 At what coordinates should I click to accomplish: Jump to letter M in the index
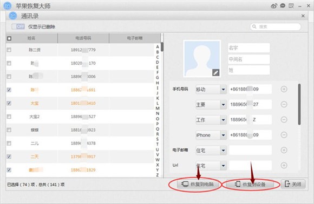[x=158, y=108]
